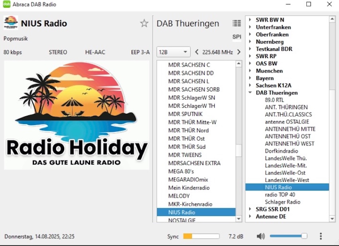This screenshot has height=246, width=339.
Task: Select LandesWelle-Ost in tree
Action: (285, 173)
